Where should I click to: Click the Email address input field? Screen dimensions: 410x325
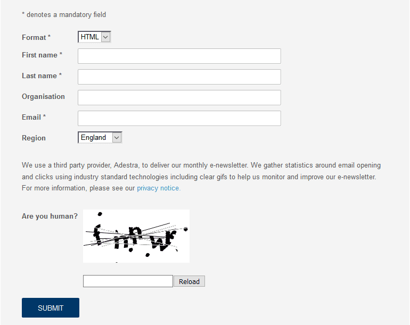[x=179, y=118]
